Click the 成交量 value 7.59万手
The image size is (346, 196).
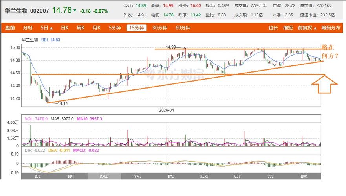click(259, 6)
